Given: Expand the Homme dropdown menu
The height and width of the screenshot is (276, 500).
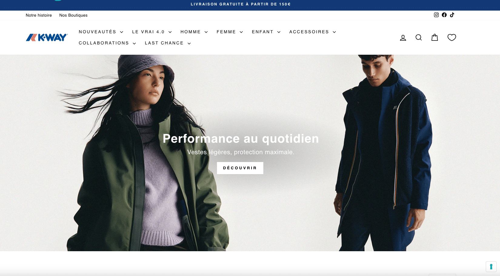Looking at the screenshot, I should click(x=194, y=32).
